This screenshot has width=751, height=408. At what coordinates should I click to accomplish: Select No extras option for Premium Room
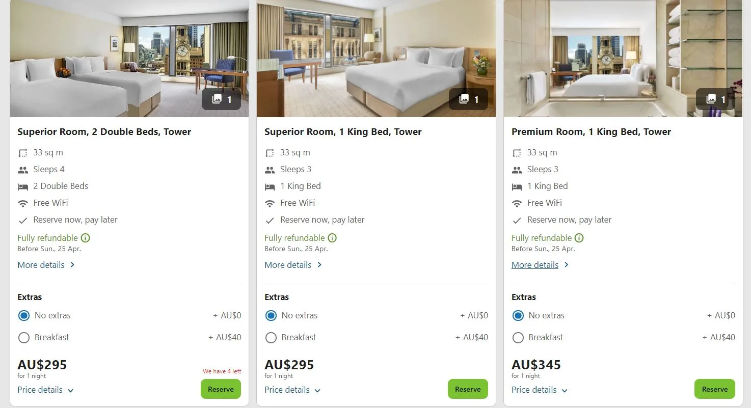coord(518,316)
